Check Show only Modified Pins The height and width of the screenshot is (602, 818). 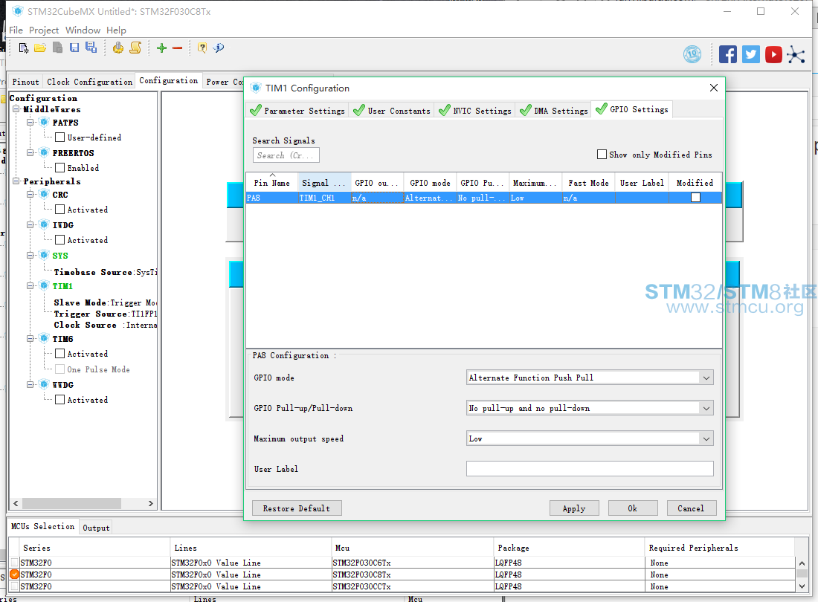602,155
